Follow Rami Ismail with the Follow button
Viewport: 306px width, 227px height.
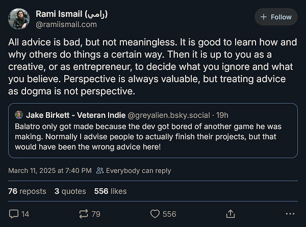coord(276,17)
